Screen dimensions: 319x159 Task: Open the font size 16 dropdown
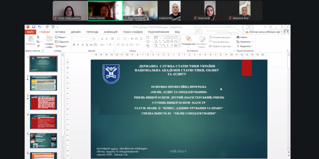coord(99,39)
